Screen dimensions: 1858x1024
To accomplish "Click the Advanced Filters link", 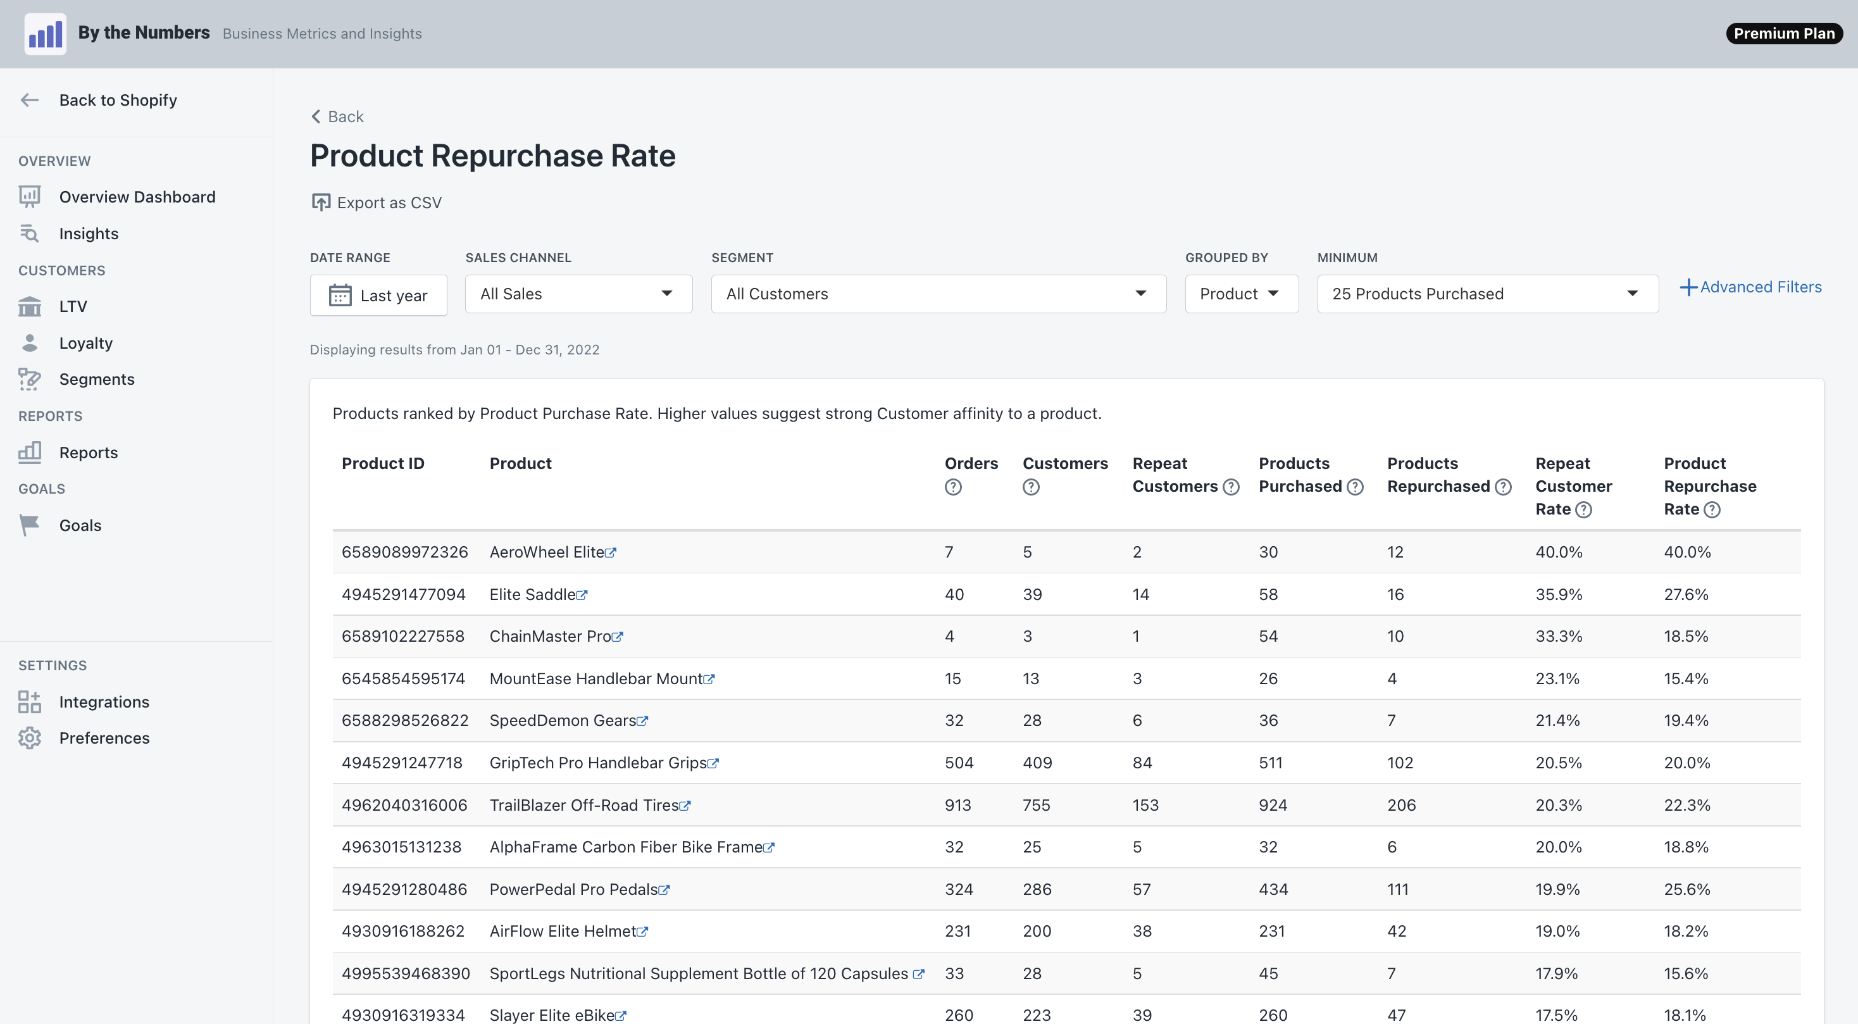I will [1750, 287].
